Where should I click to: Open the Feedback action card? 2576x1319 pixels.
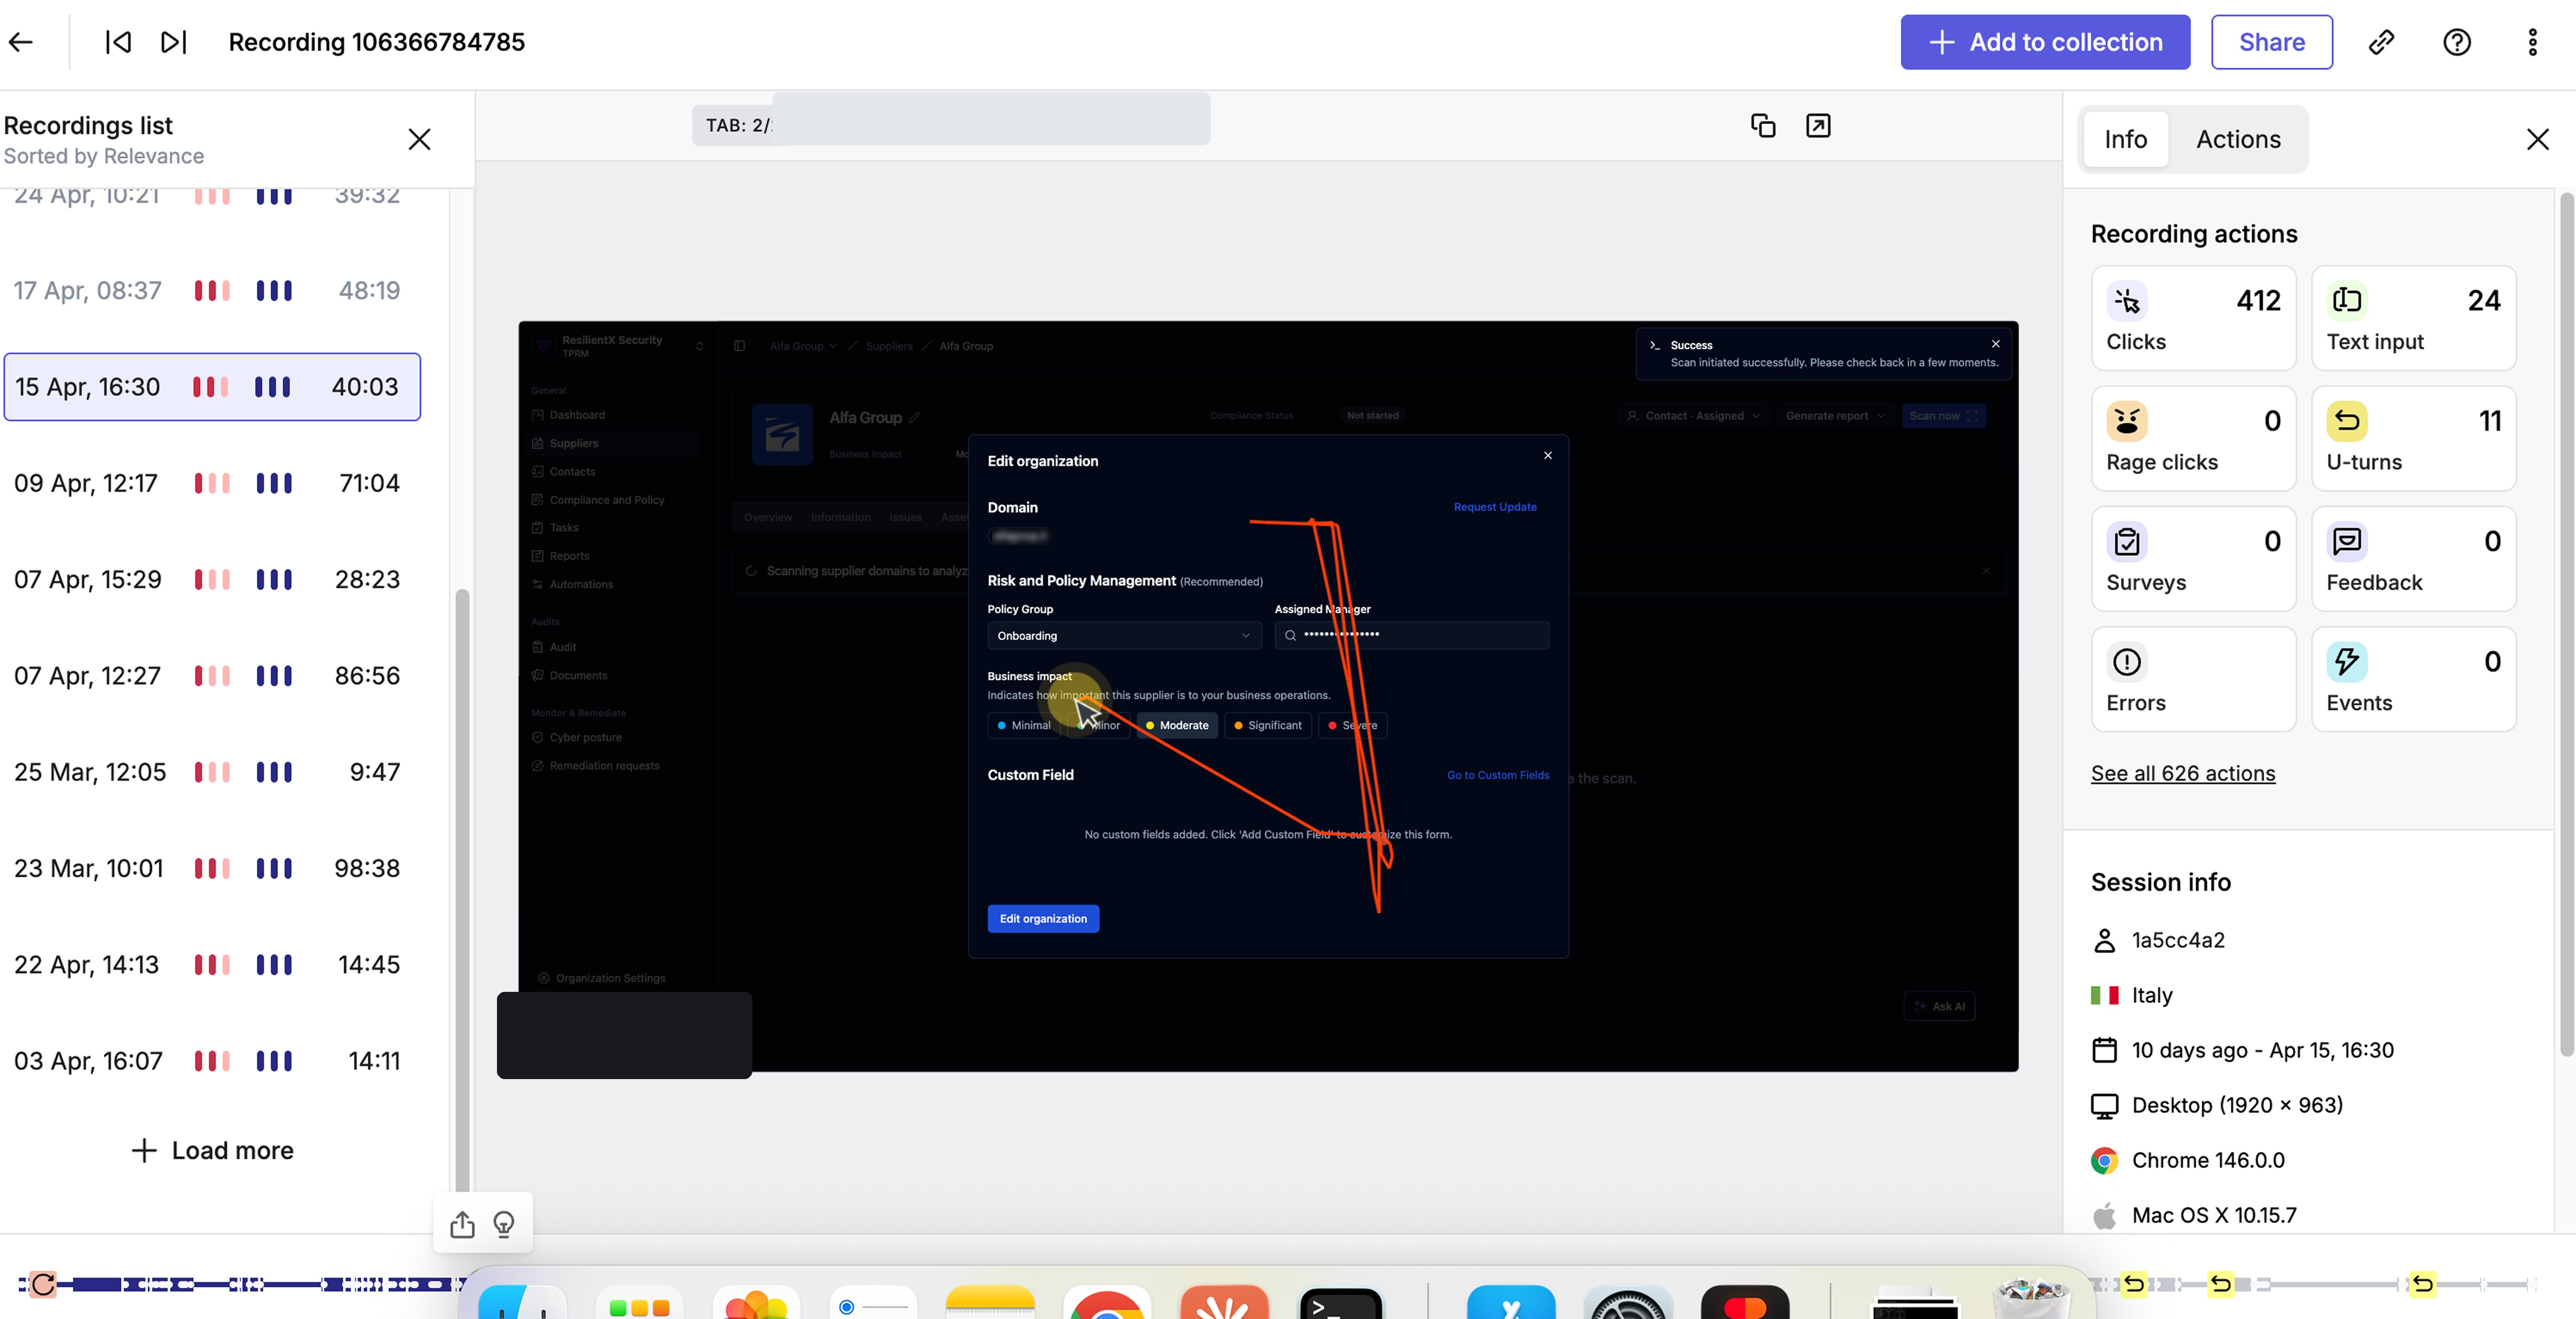[x=2413, y=558]
